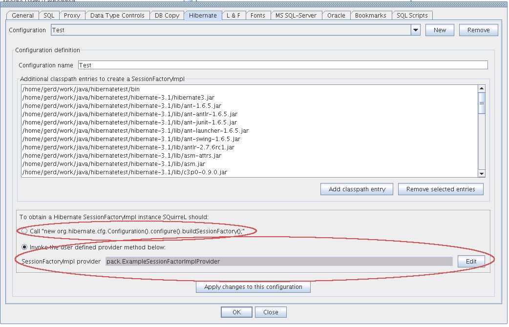Image resolution: width=509 pixels, height=327 pixels.
Task: Click Add classpath entry button
Action: (357, 189)
